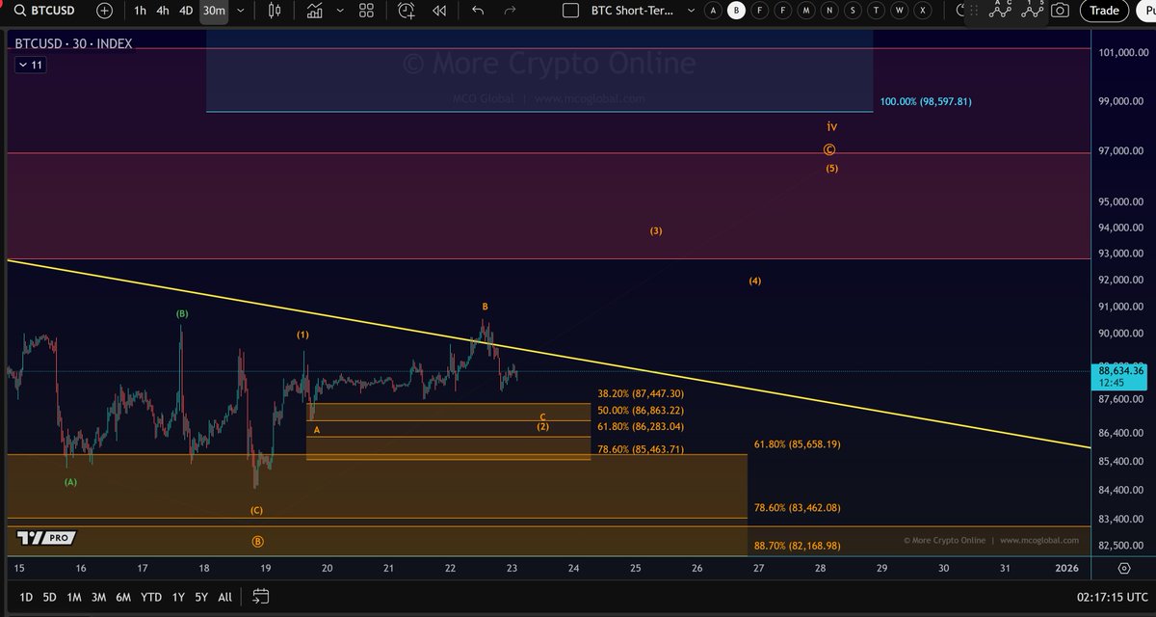Click the Trade button
The image size is (1156, 617).
tap(1104, 11)
